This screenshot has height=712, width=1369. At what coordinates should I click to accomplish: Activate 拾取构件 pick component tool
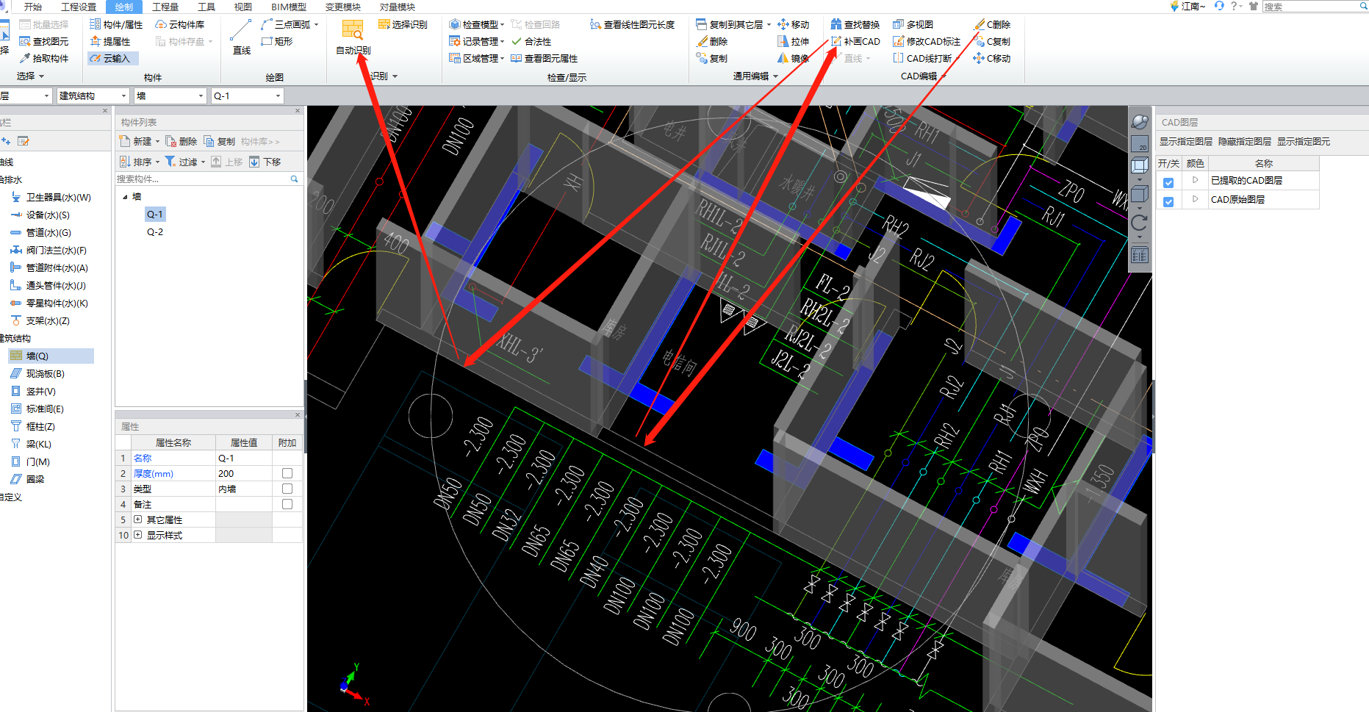point(44,59)
